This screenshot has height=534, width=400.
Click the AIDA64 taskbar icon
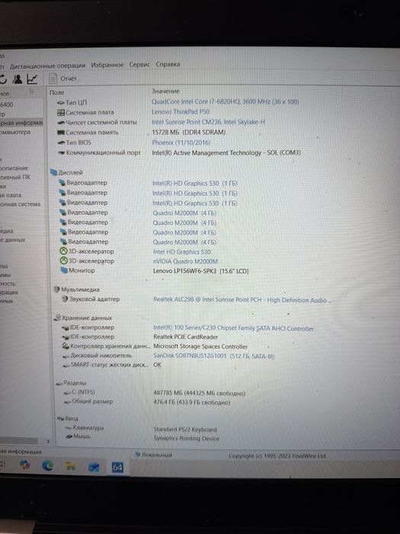pyautogui.click(x=117, y=467)
